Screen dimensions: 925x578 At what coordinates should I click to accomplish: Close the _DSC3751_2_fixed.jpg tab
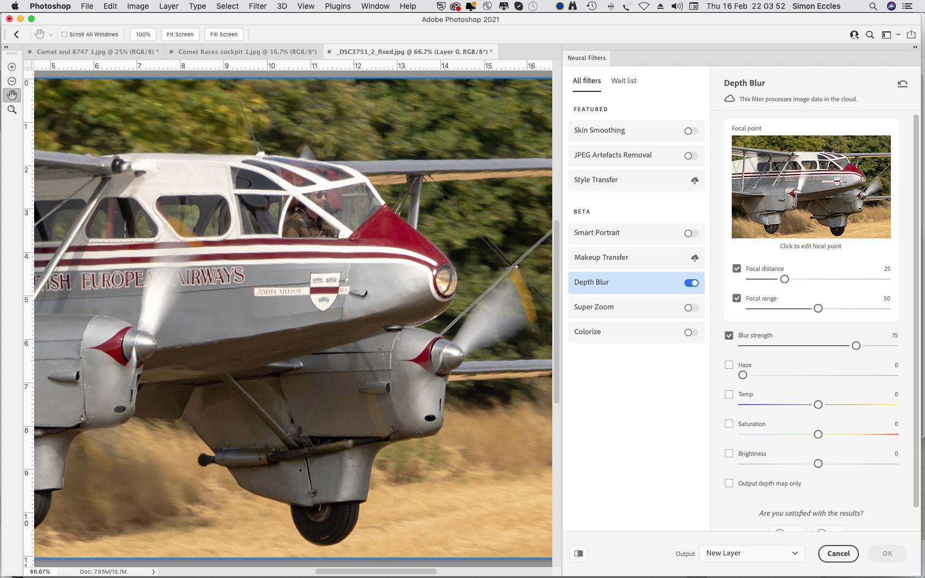click(x=329, y=52)
